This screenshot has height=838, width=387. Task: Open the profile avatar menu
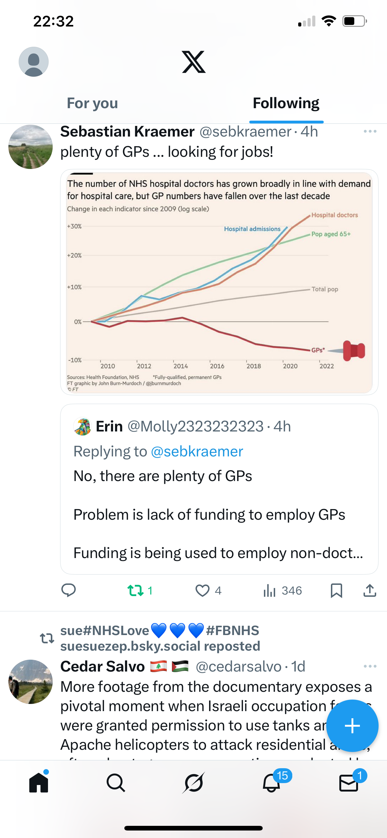34,62
